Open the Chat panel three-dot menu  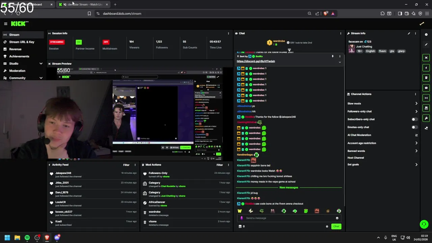341,33
